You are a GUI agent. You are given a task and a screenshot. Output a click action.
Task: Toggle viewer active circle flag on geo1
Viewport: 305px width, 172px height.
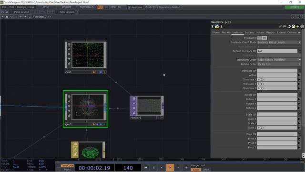coord(69,97)
